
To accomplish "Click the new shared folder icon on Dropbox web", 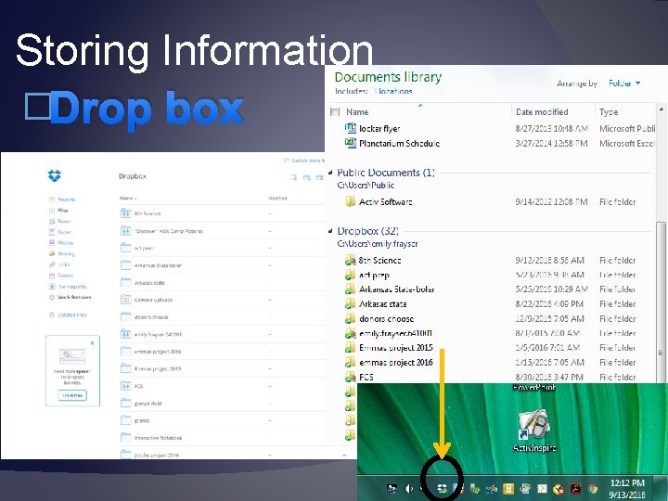I will point(307,177).
